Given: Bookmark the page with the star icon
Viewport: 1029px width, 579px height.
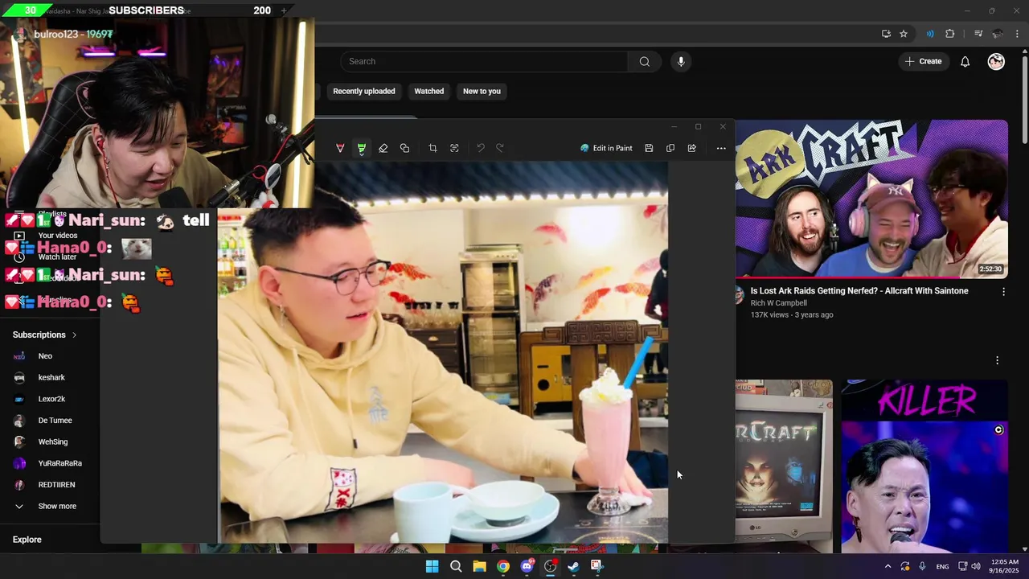Looking at the screenshot, I should pos(904,34).
